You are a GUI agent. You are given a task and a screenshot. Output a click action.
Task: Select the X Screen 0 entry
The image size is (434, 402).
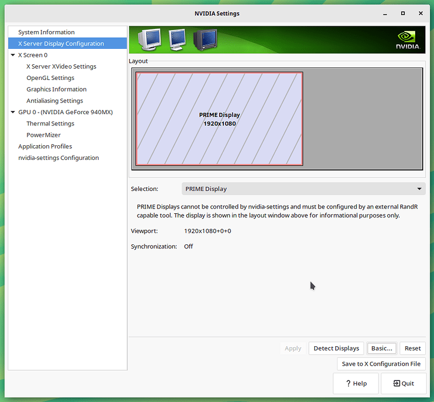tap(33, 55)
